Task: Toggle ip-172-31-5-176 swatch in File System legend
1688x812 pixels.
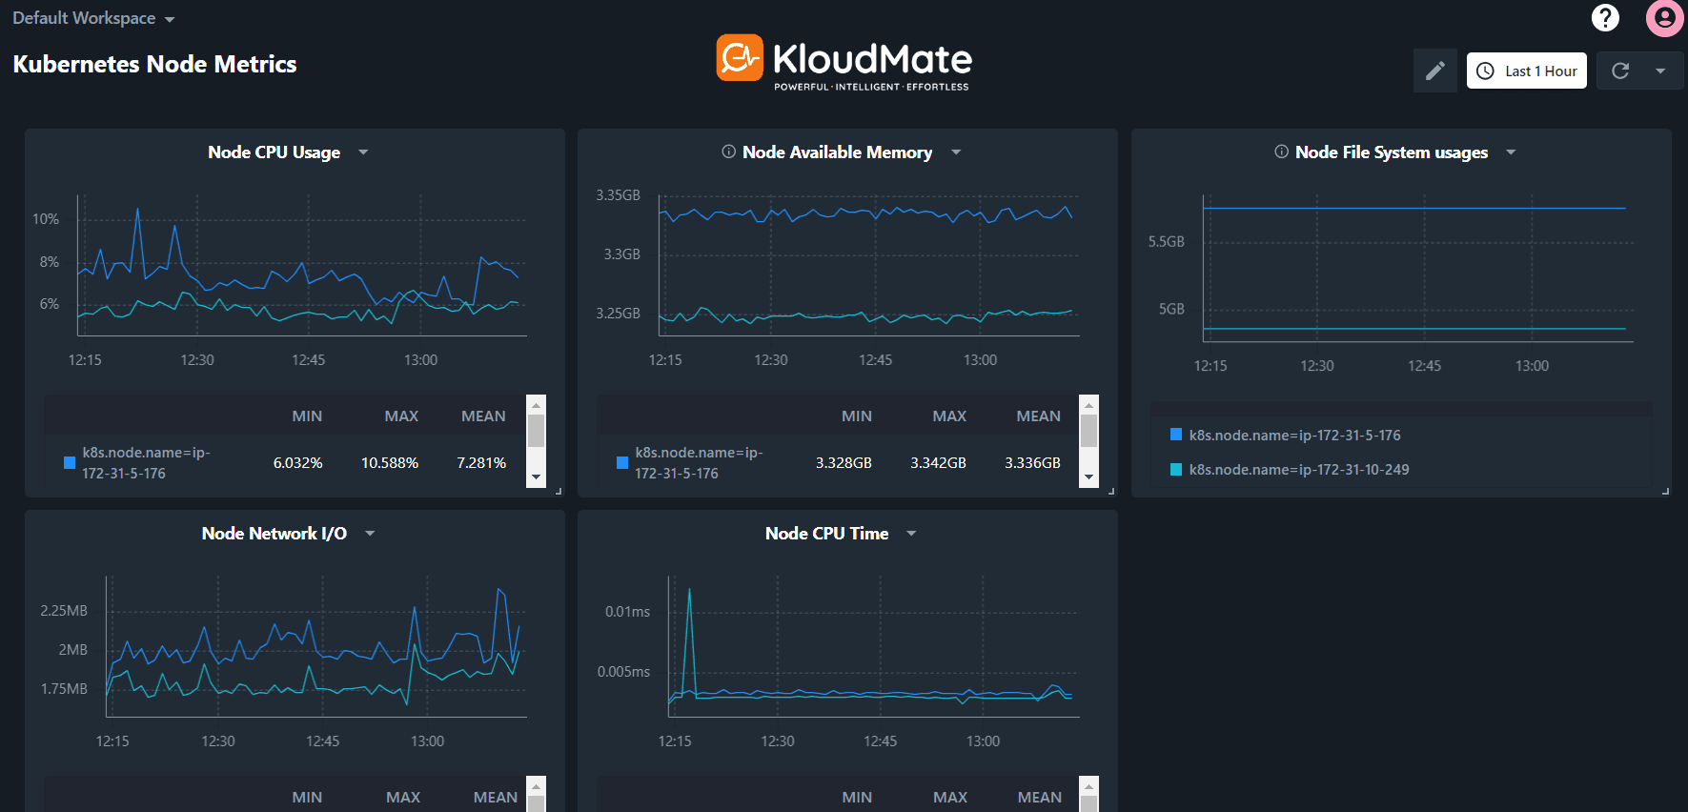Action: tap(1176, 435)
